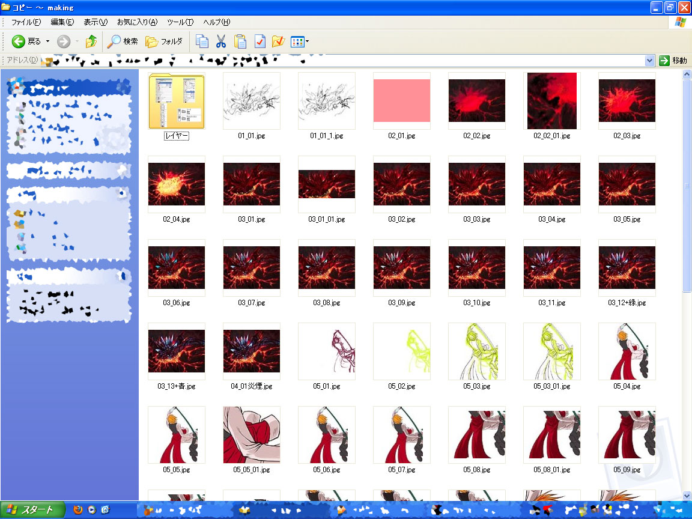The image size is (692, 519).
Task: Launch Internet Explorer quick launch icon
Action: point(105,510)
